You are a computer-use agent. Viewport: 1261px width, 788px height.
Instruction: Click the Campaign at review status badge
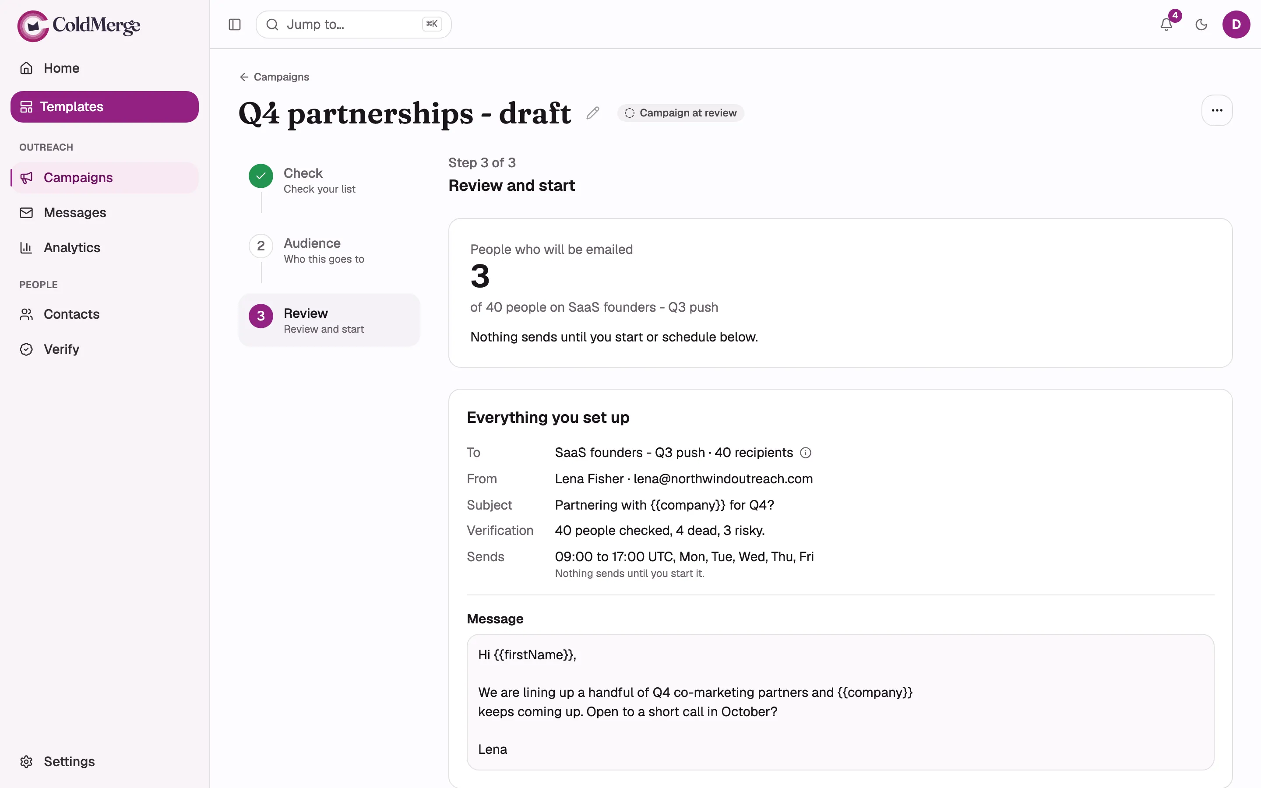click(x=680, y=113)
